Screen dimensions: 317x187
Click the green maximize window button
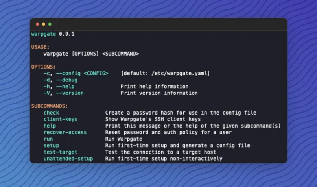(50, 24)
